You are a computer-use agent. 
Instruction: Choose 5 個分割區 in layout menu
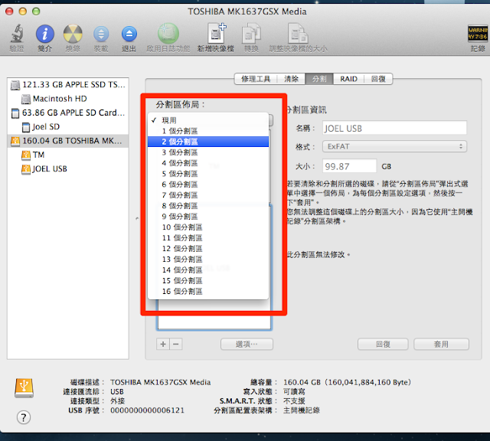208,174
